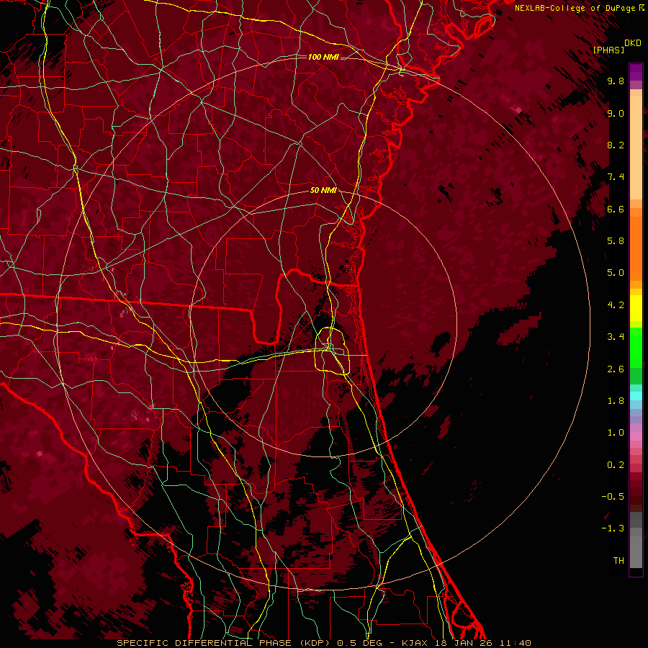Click the -1.3 legend value
The image size is (648, 648).
pyautogui.click(x=613, y=528)
